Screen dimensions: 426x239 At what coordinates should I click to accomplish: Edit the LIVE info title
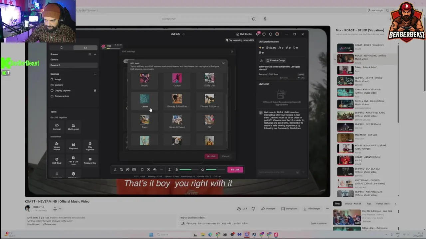[x=183, y=34]
